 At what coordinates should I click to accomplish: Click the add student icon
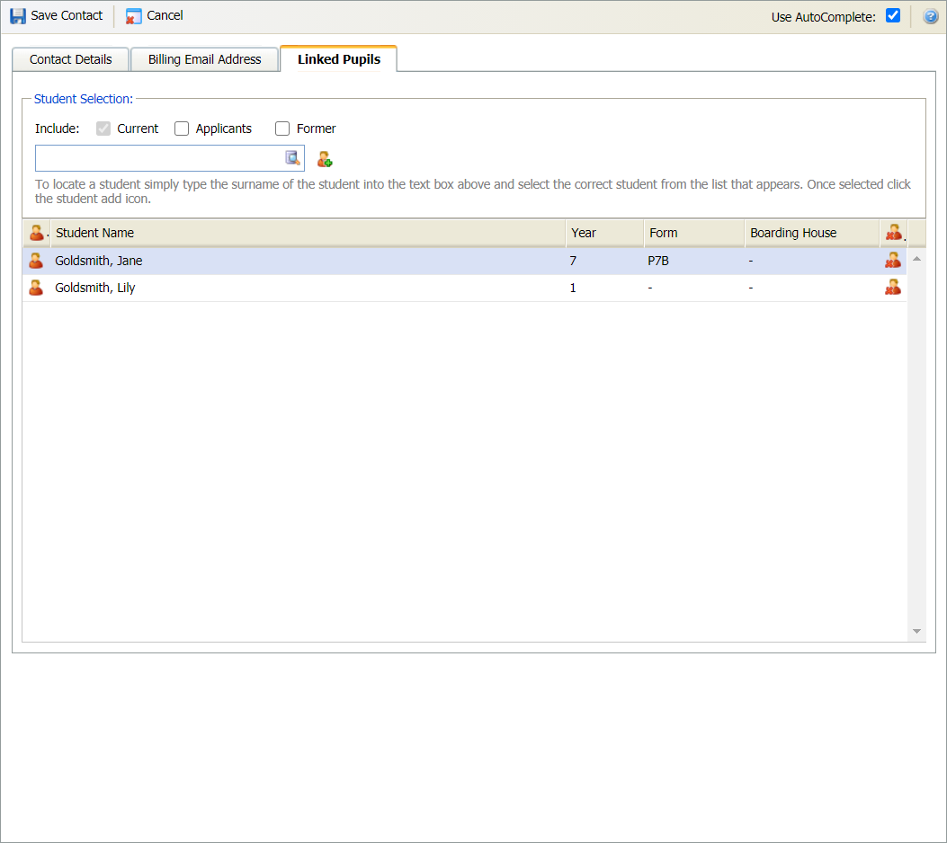325,159
